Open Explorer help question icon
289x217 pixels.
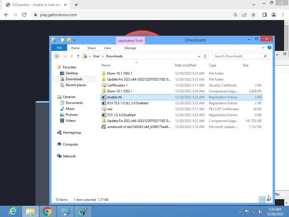click(269, 47)
